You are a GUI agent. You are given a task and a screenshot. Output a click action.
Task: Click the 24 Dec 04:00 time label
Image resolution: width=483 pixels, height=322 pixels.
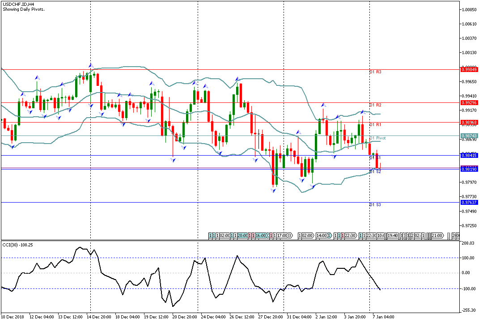click(x=213, y=317)
